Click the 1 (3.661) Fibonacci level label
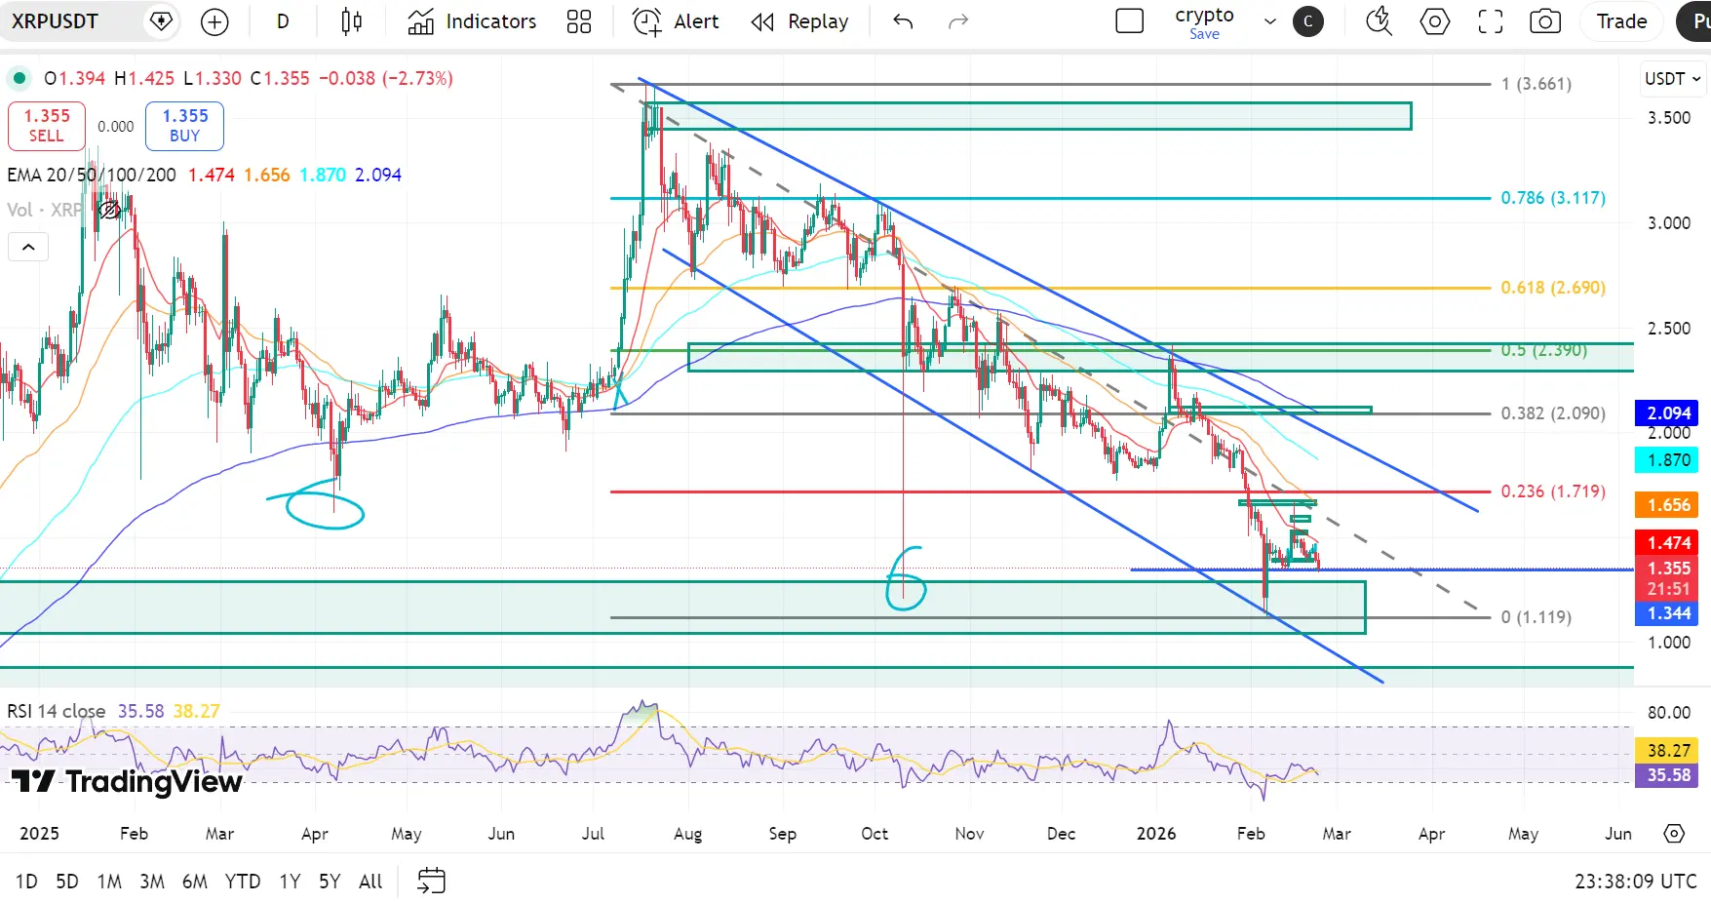1711x903 pixels. pos(1536,84)
